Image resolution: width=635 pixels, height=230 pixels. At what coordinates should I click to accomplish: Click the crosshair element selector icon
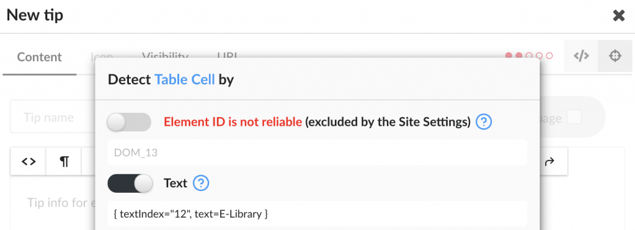pyautogui.click(x=615, y=56)
